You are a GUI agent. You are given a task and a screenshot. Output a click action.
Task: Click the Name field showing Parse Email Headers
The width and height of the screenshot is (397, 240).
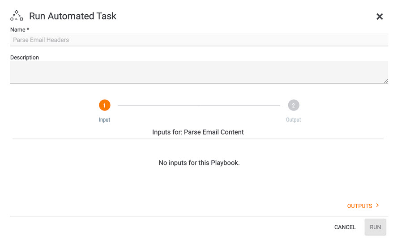tap(199, 40)
